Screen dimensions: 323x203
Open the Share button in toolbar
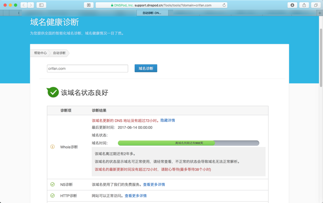(304, 5)
